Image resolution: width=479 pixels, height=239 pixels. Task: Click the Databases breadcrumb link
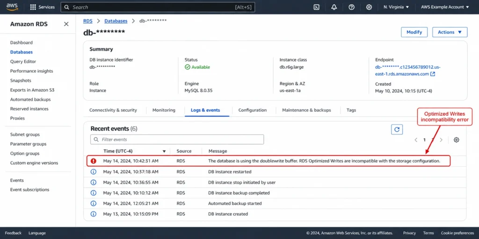coord(116,21)
